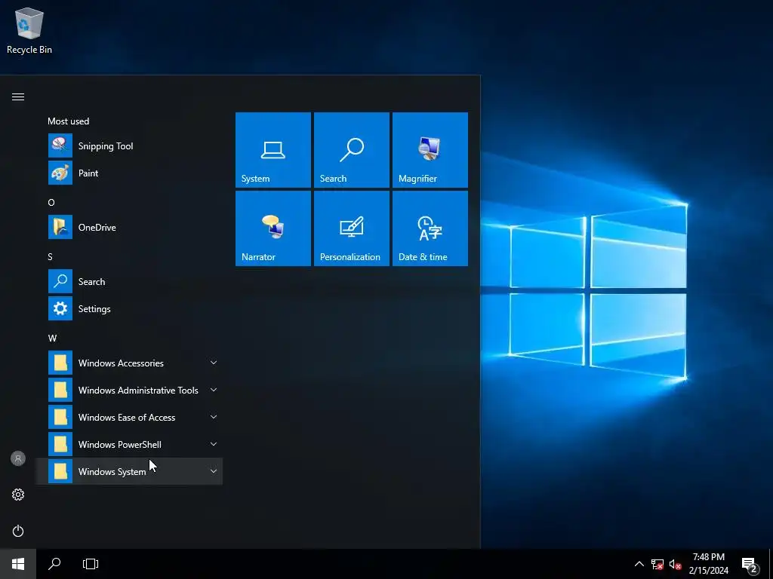Click the Windows Start button
The image size is (773, 579).
tap(18, 564)
